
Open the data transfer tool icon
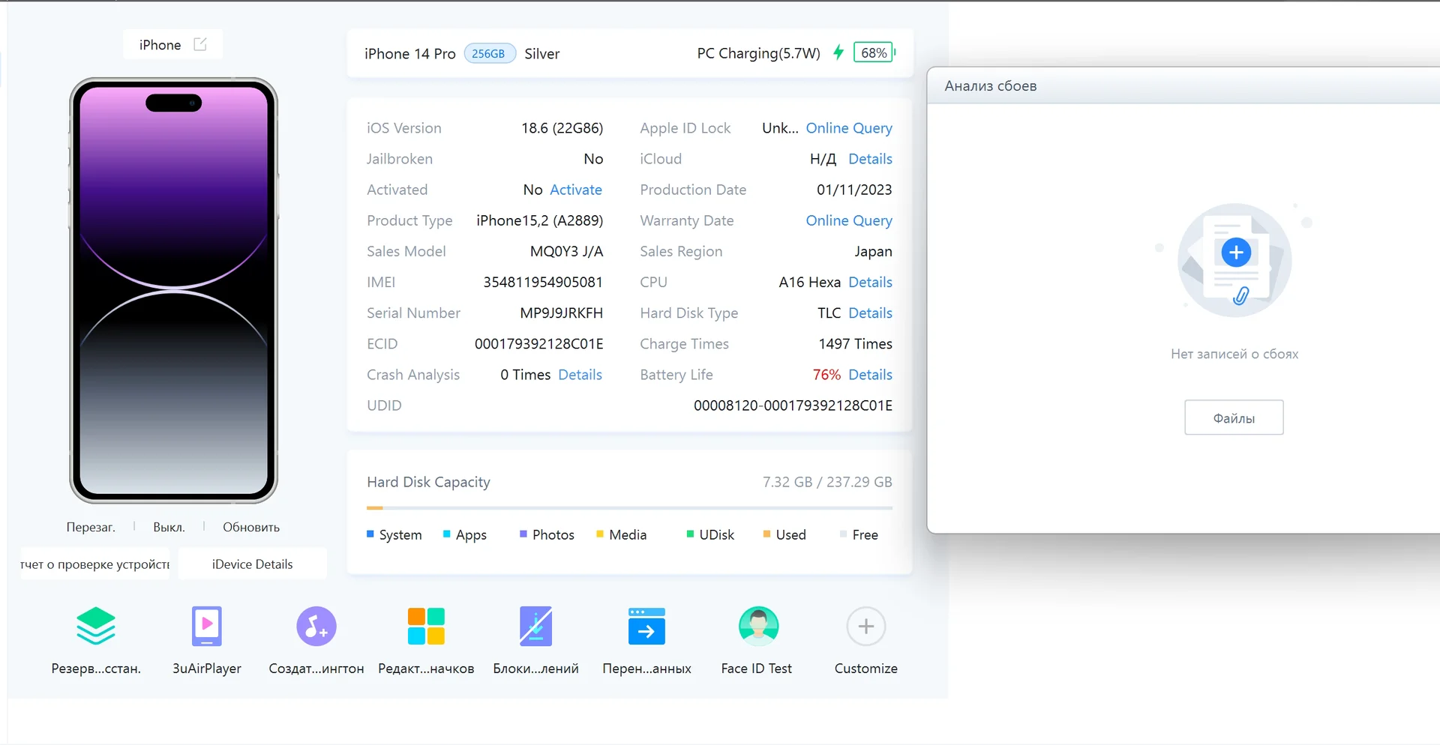coord(646,626)
